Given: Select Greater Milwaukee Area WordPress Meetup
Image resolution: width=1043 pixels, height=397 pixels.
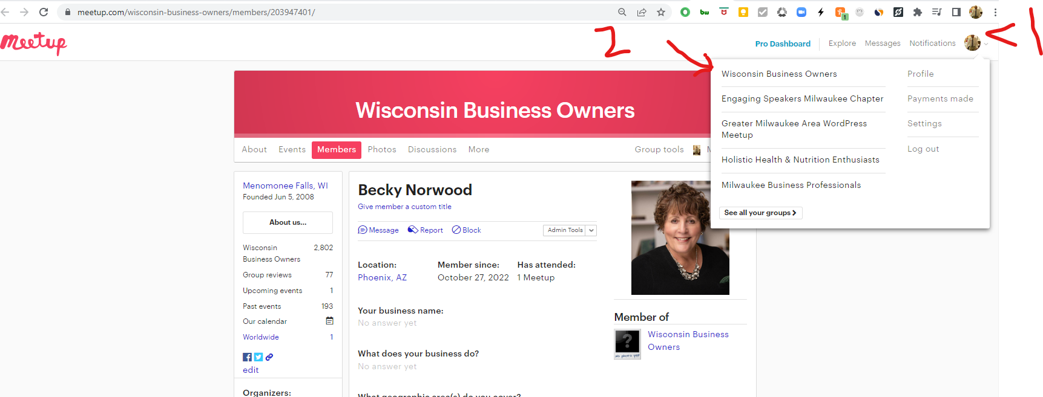Looking at the screenshot, I should click(x=794, y=129).
